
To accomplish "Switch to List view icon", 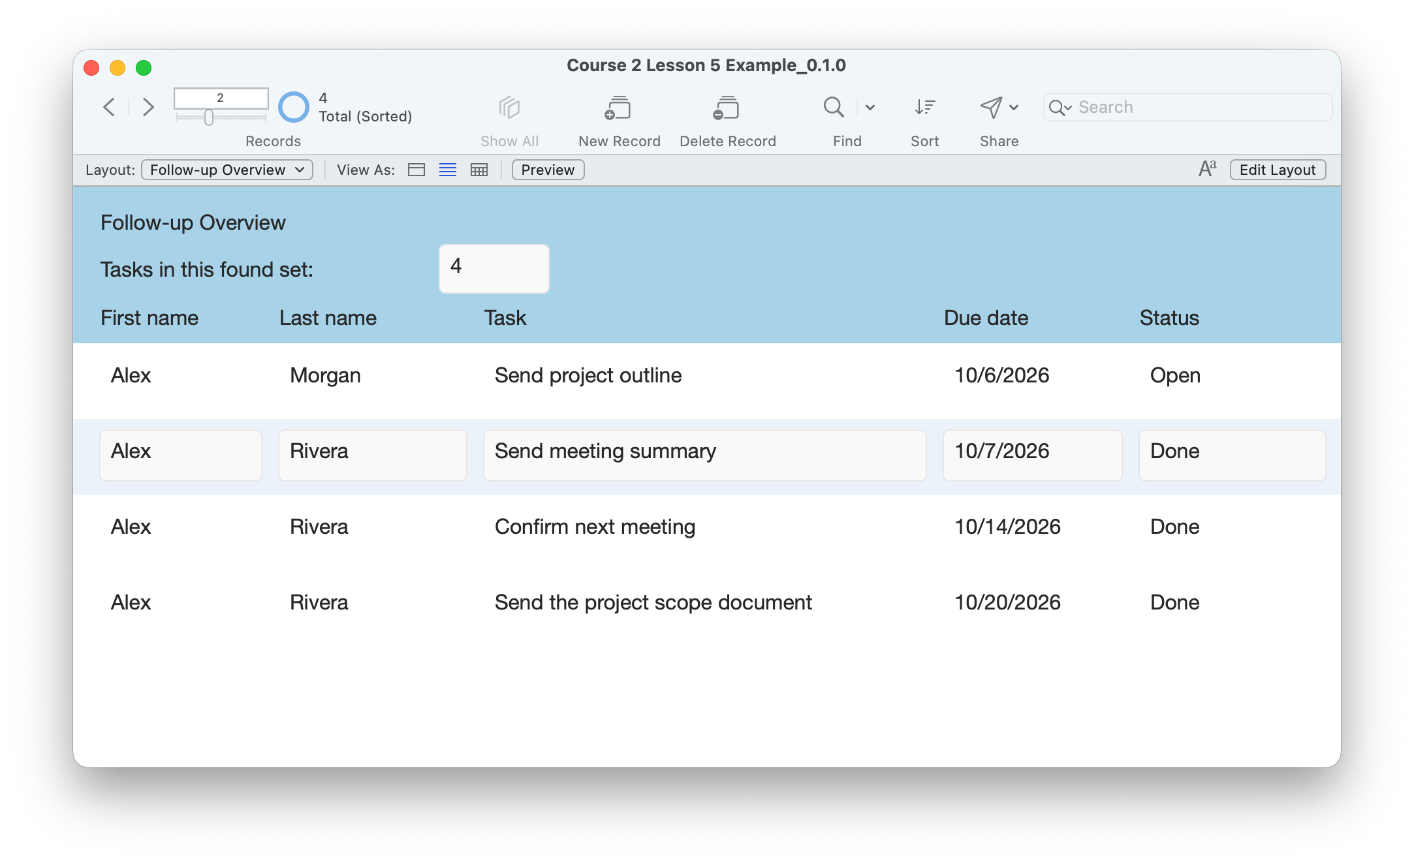I will coord(448,170).
